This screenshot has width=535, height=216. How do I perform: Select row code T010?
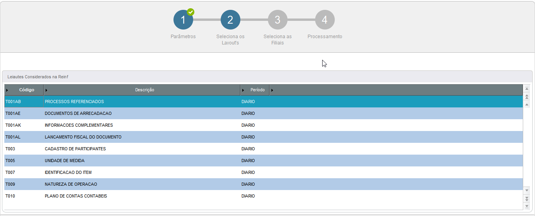tap(10, 196)
